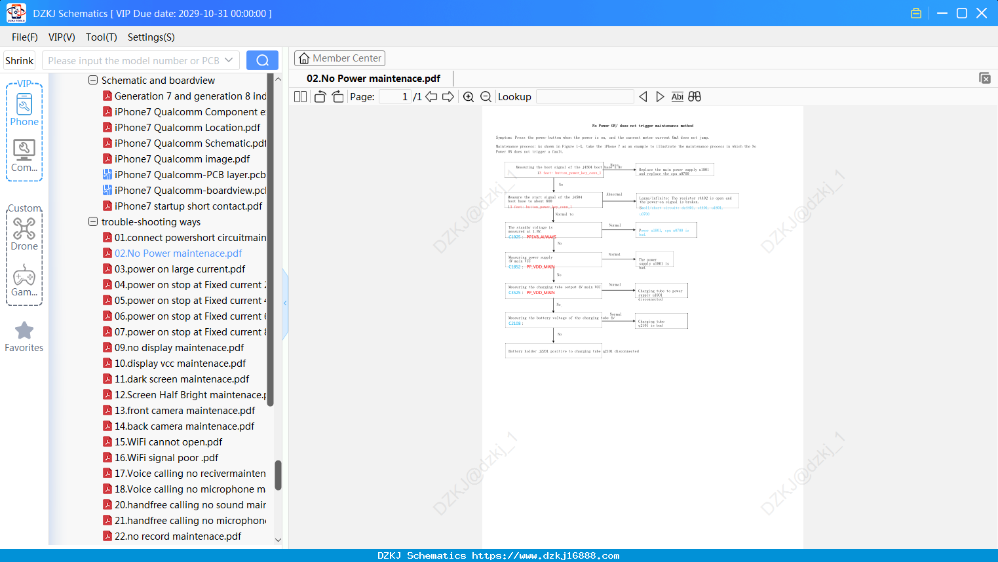
Task: Click the page number field
Action: pos(395,97)
